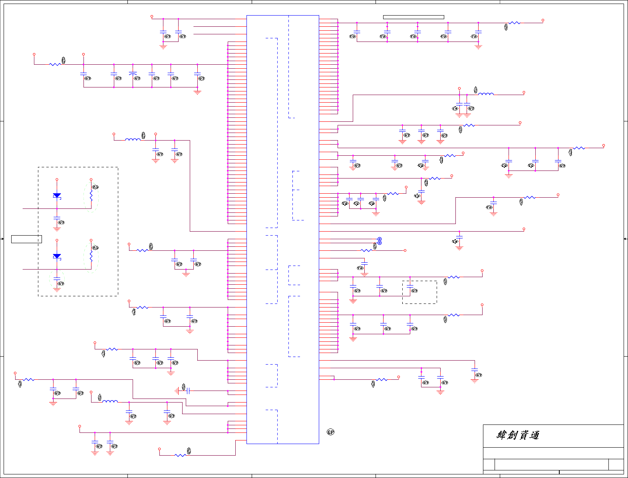This screenshot has height=478, width=628.
Task: Select the inductor left of the IC mid-left rail
Action: coord(133,139)
